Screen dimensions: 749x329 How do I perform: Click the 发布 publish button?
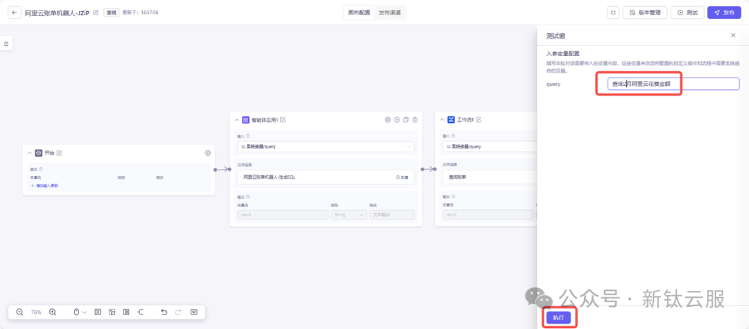724,12
